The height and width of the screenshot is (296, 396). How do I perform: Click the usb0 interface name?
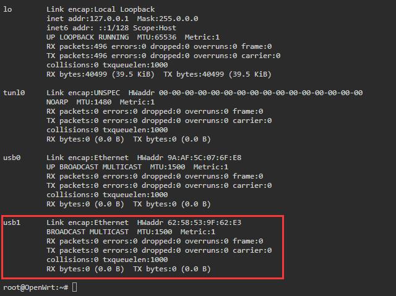[12, 158]
